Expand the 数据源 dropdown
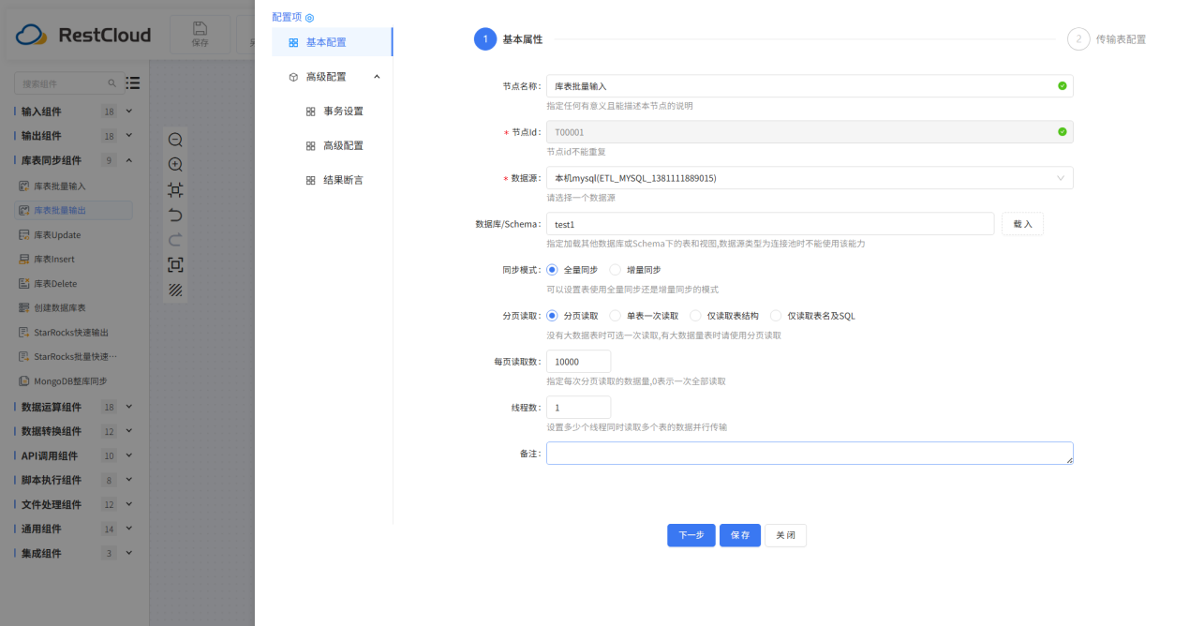Image resolution: width=1189 pixels, height=626 pixels. pyautogui.click(x=1063, y=177)
